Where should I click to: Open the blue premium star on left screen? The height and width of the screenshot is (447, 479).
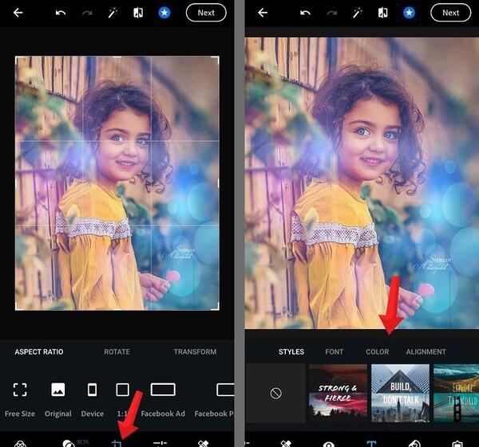[x=164, y=13]
